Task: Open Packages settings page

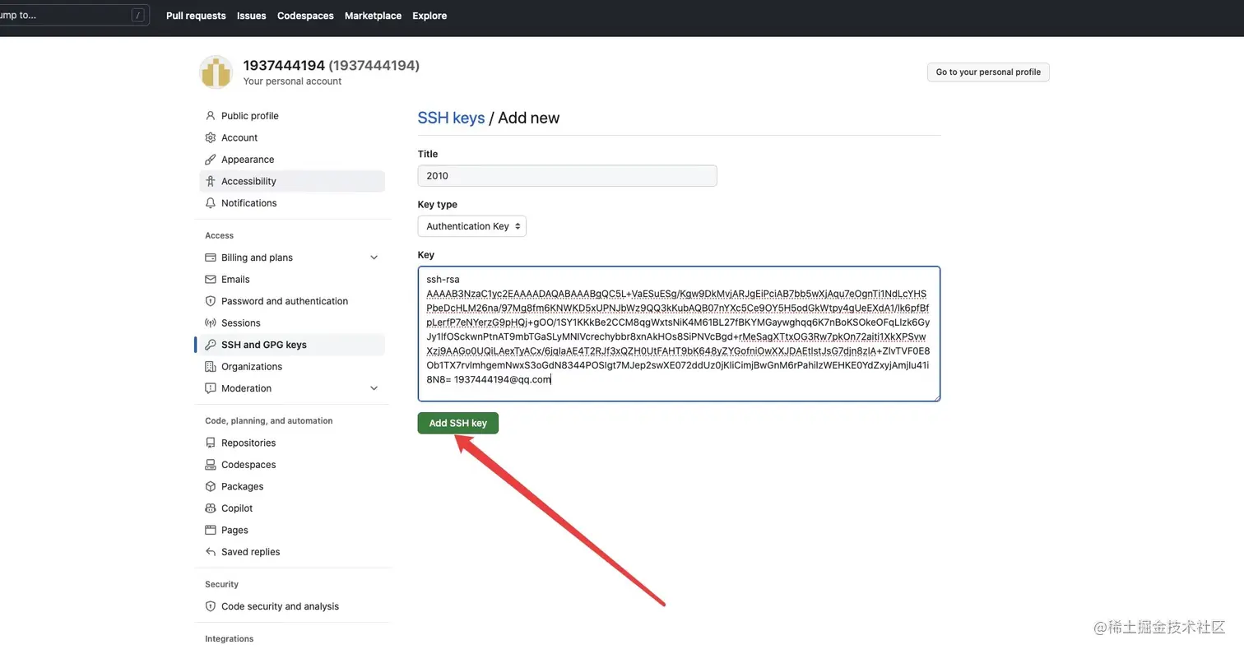Action: (292, 486)
